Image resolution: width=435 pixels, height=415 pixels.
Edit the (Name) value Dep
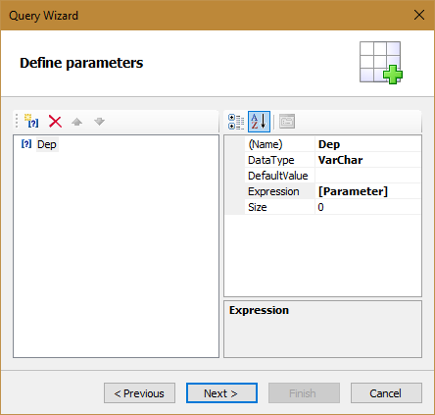point(368,144)
